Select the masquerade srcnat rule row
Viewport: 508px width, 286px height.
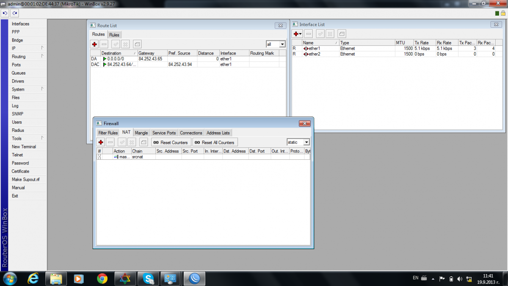click(x=169, y=157)
